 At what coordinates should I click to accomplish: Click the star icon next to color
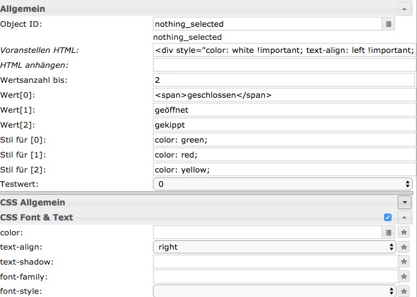pyautogui.click(x=404, y=232)
